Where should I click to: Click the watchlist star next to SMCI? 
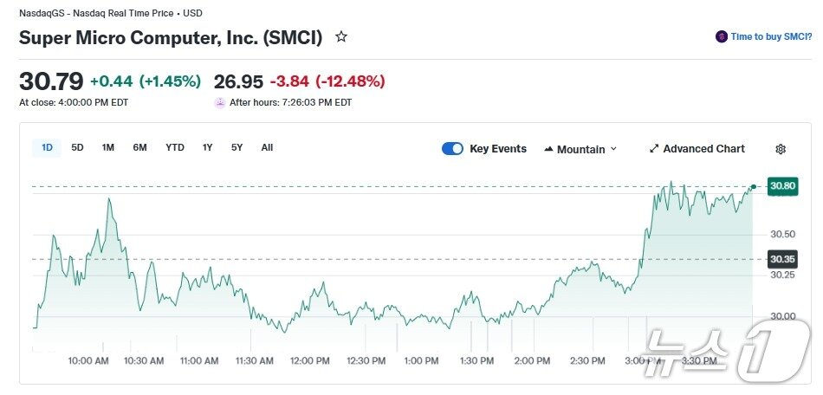[341, 37]
